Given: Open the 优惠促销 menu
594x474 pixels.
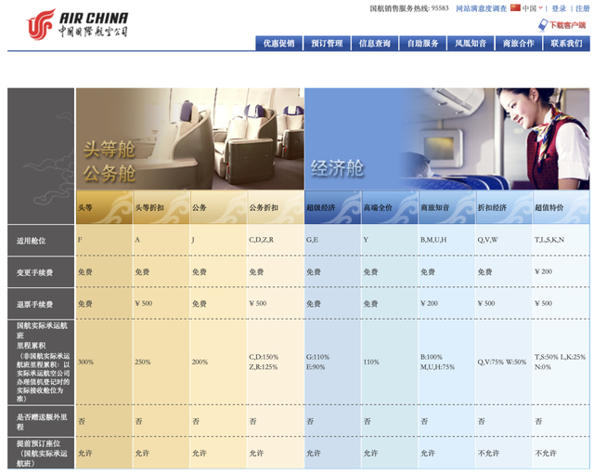Looking at the screenshot, I should click(279, 44).
